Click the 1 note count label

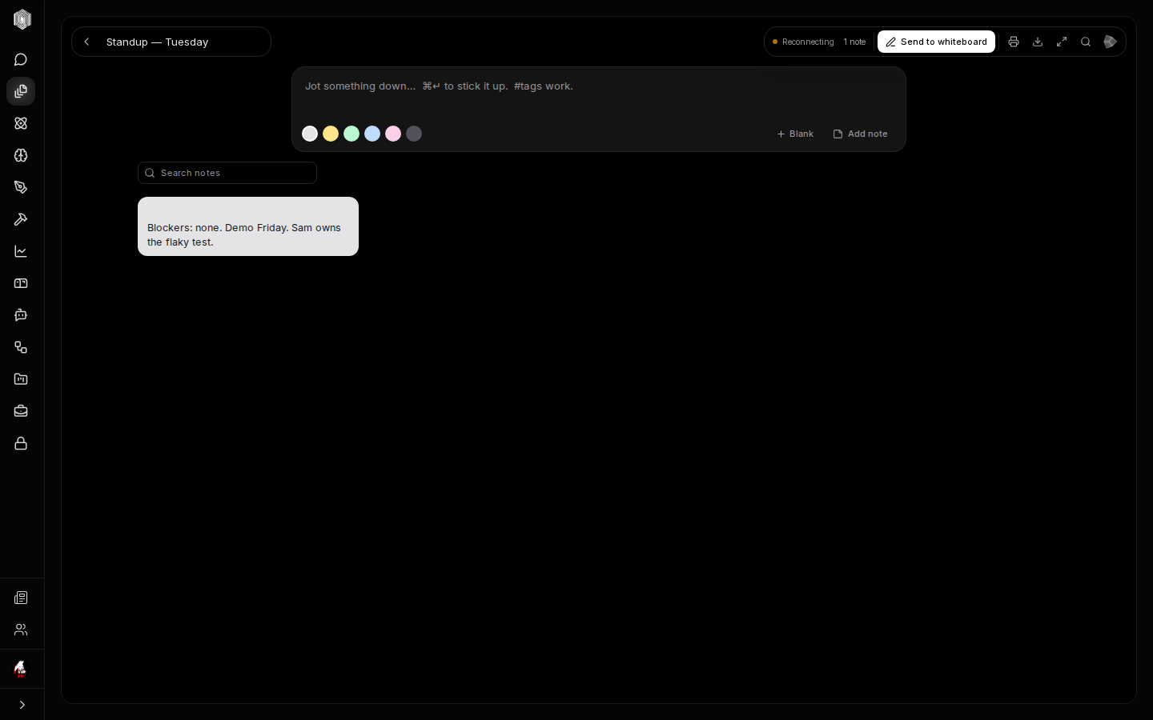click(854, 42)
